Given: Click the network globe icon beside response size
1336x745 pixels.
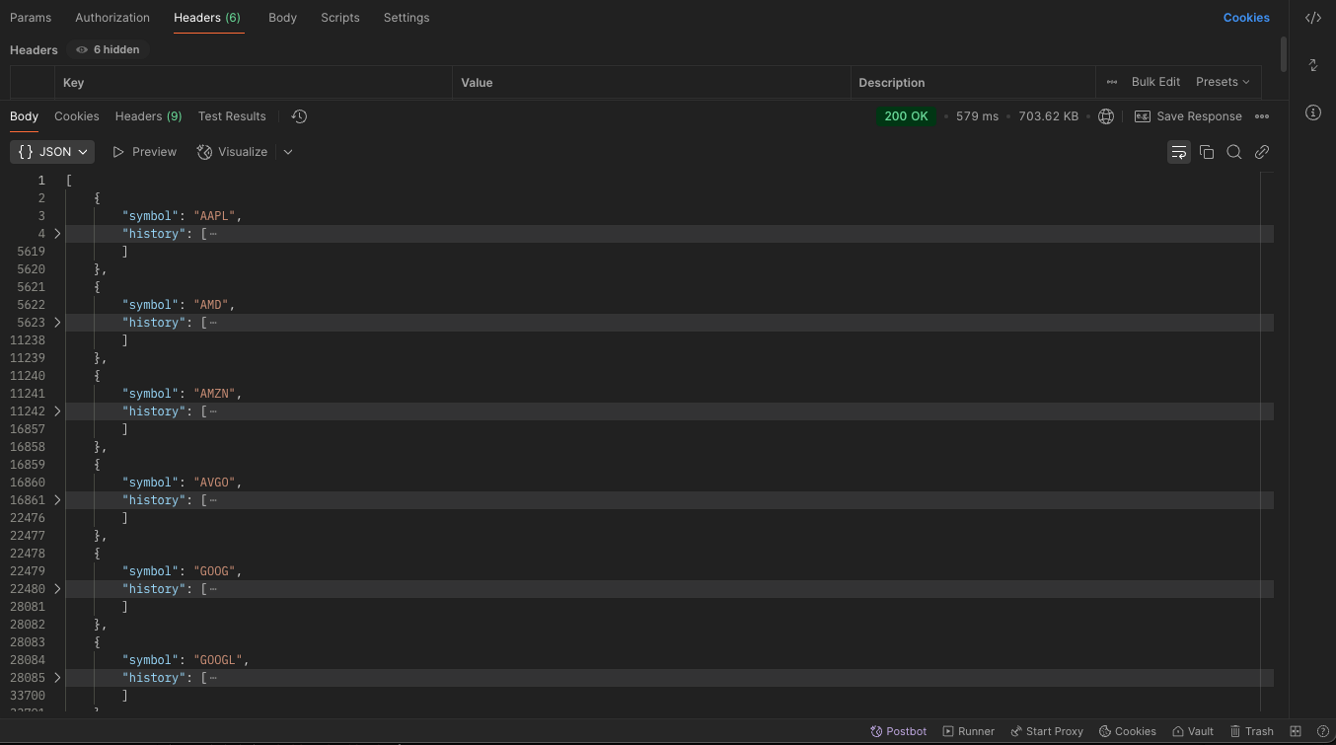Looking at the screenshot, I should coord(1106,116).
